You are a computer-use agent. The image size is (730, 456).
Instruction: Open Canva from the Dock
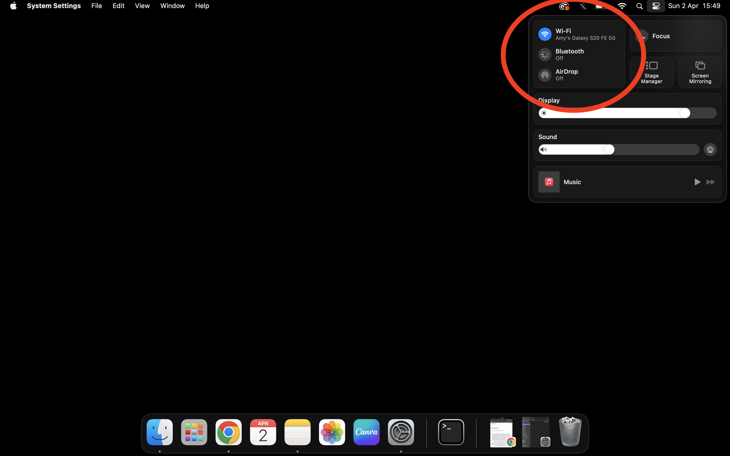point(366,432)
